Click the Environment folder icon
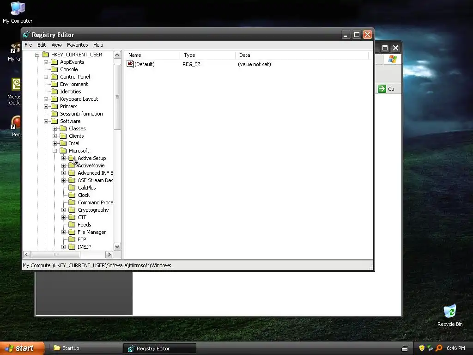 55,84
